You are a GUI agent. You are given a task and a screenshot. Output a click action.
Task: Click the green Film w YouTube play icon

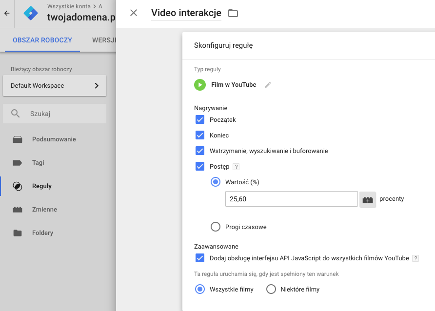(200, 85)
